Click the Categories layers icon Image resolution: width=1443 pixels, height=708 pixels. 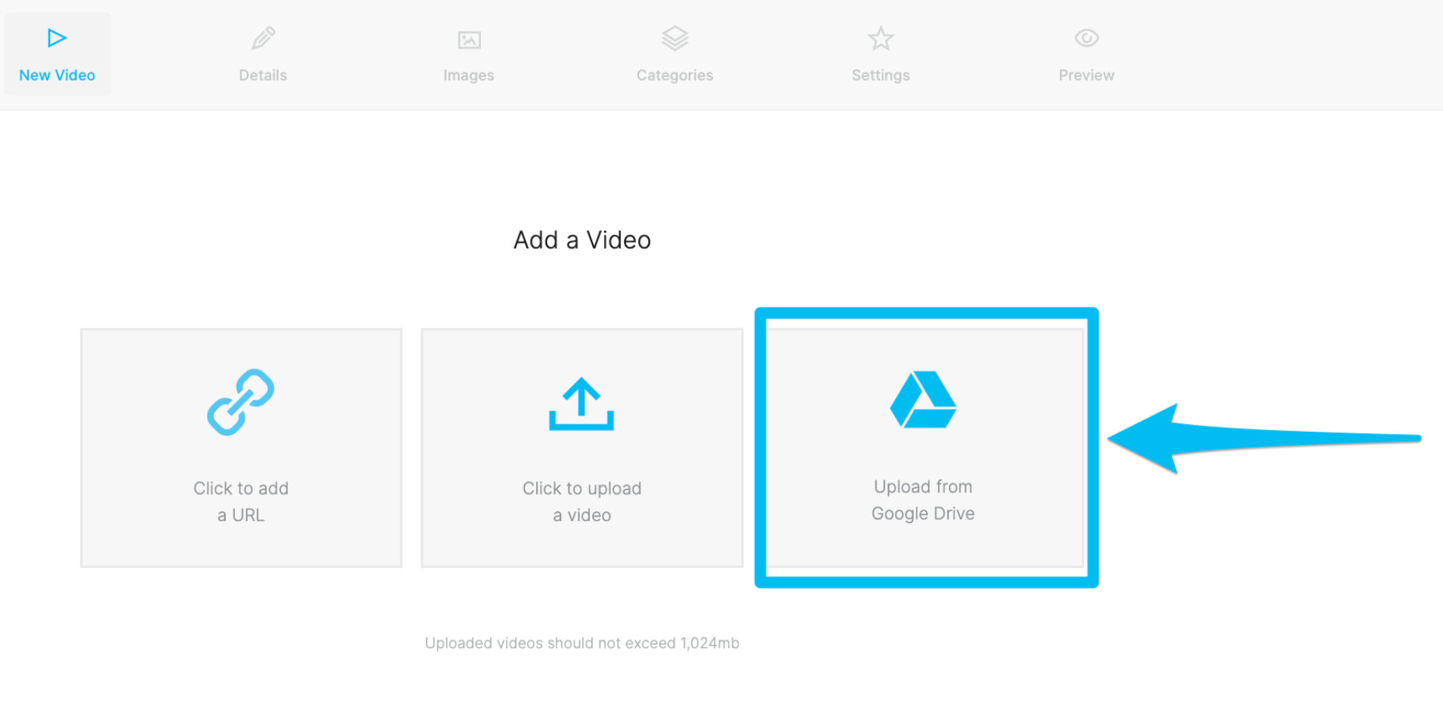tap(675, 38)
